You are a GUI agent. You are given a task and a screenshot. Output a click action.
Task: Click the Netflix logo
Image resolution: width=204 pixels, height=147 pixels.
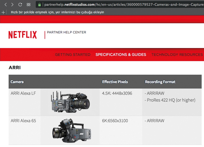coord(23,35)
